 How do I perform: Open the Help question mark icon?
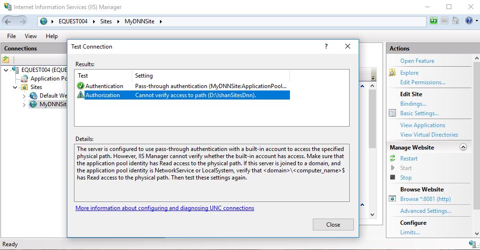469,21
